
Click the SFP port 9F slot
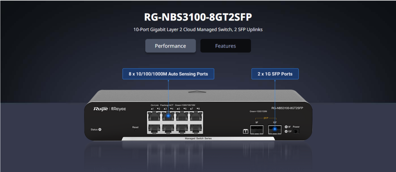click(x=257, y=129)
